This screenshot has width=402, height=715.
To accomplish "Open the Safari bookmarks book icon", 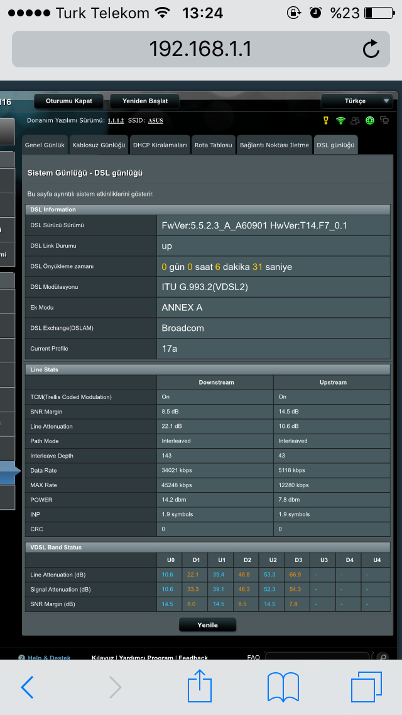I will click(x=283, y=687).
